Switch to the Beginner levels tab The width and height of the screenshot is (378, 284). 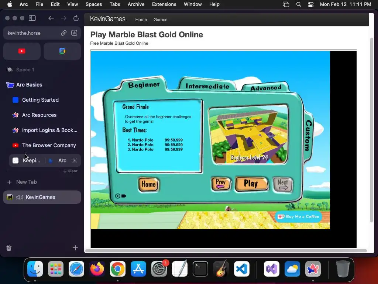(x=144, y=85)
